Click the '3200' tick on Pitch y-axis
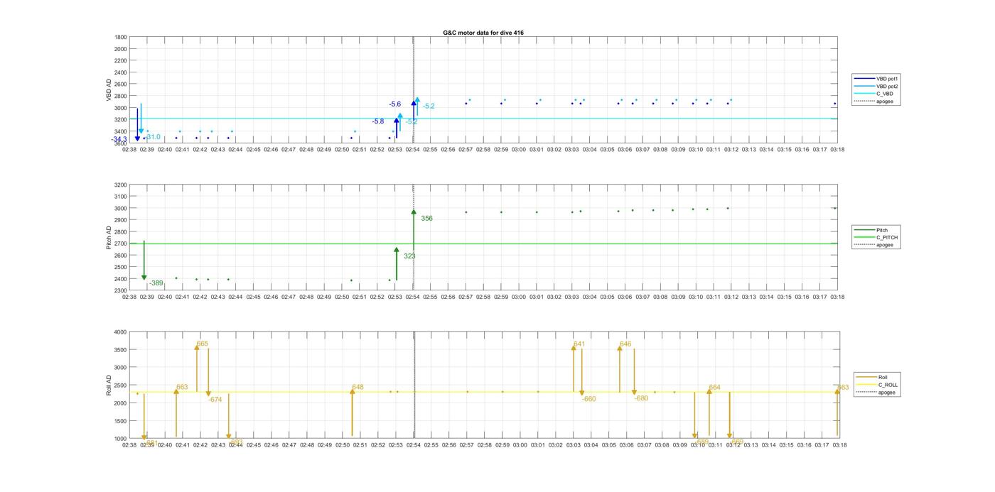Screen dimensions: 995x492 click(x=121, y=185)
